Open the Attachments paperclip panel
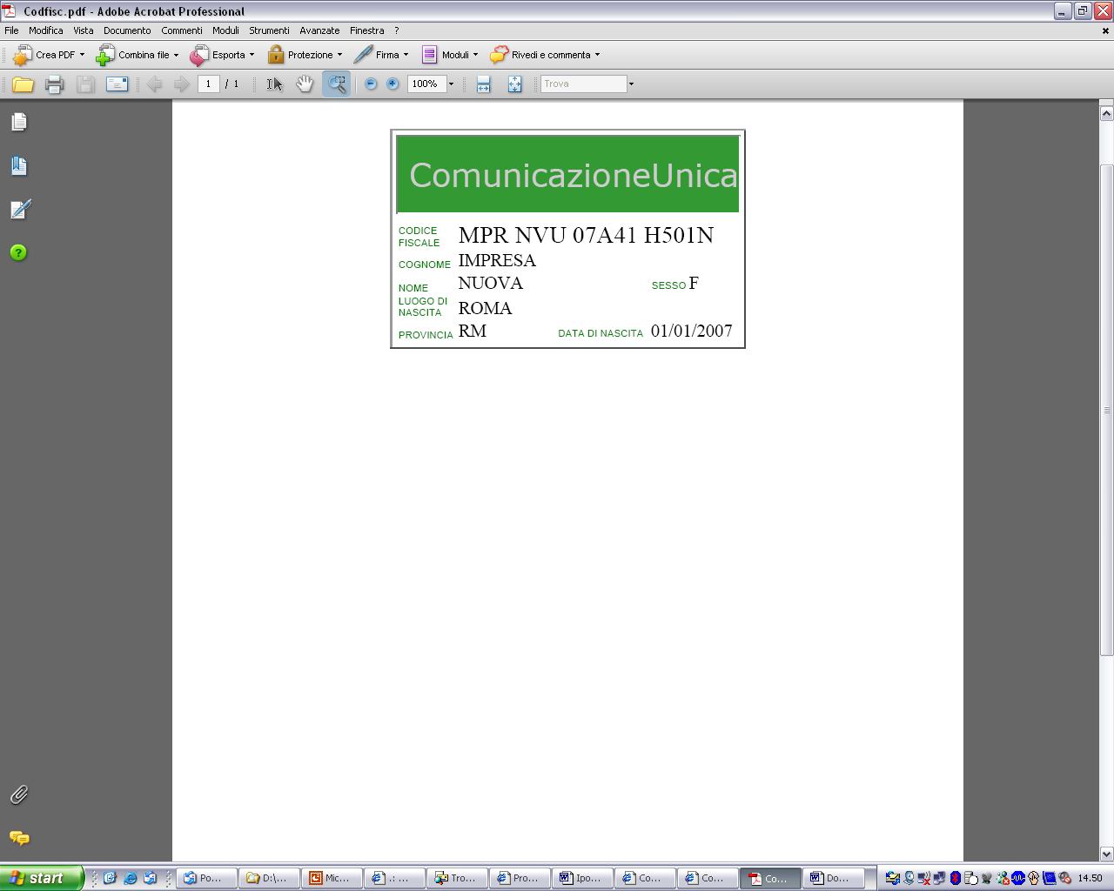Screen dimensions: 1114x891 pyautogui.click(x=19, y=794)
